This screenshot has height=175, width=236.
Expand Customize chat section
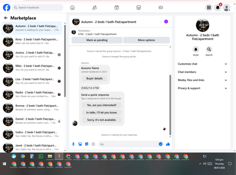(x=202, y=64)
